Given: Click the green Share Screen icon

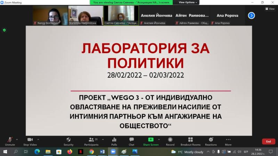Looking at the screenshot, I should [151, 140].
